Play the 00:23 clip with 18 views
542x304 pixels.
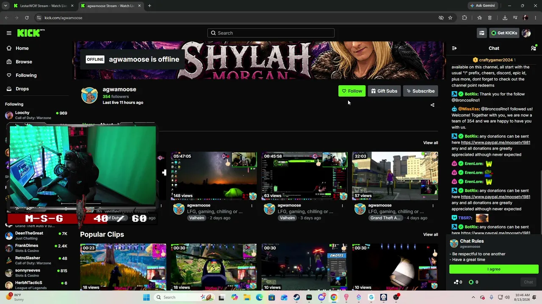[123, 267]
